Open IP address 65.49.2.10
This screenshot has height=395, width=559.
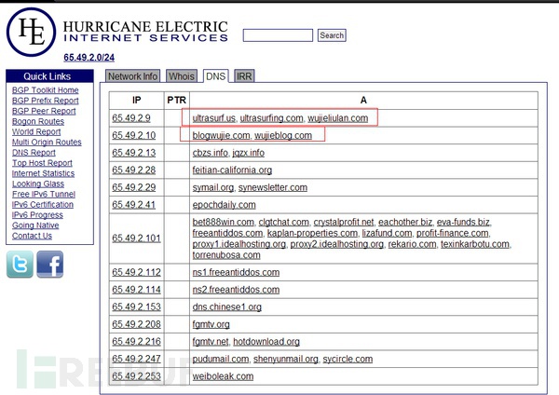[x=133, y=135]
